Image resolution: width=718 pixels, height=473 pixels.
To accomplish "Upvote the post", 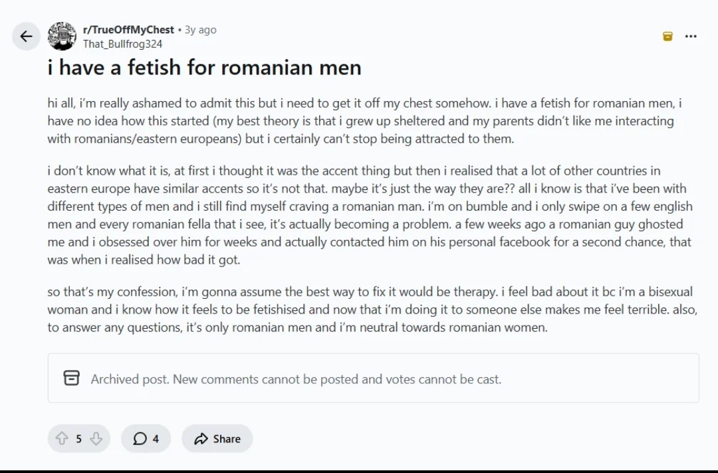I will [62, 438].
